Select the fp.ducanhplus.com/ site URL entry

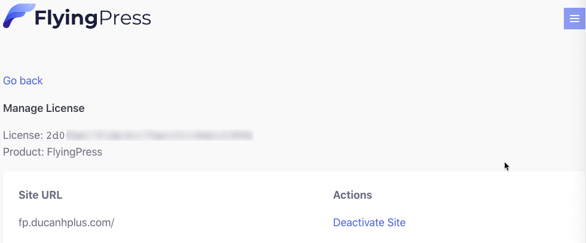(x=66, y=223)
